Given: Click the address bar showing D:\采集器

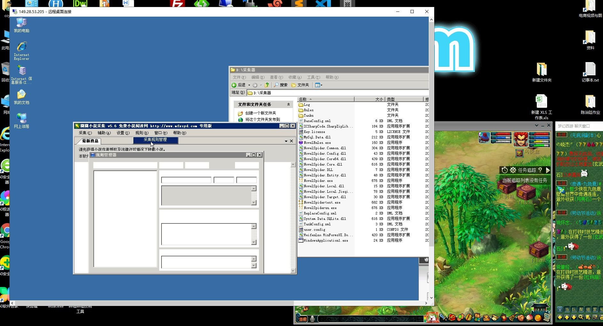Looking at the screenshot, I should (x=337, y=93).
